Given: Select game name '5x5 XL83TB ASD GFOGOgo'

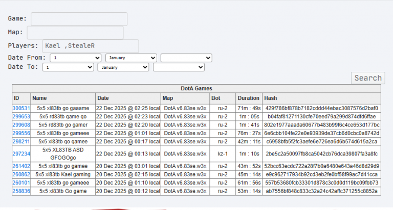Looking at the screenshot, I should click(63, 154).
